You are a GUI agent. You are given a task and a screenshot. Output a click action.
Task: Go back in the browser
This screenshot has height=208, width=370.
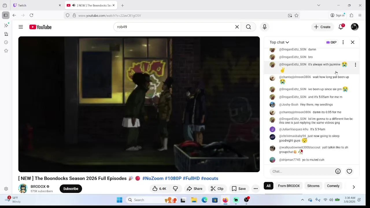[14, 15]
